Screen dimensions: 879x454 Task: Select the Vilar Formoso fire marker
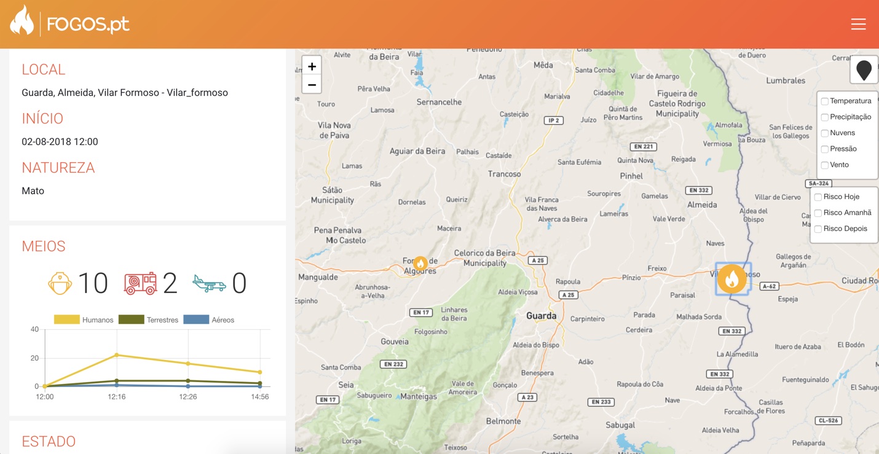[731, 279]
